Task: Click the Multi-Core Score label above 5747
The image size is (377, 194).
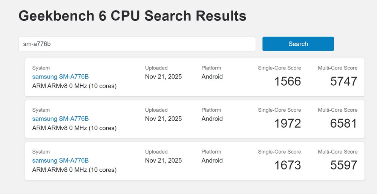Action: coord(337,68)
